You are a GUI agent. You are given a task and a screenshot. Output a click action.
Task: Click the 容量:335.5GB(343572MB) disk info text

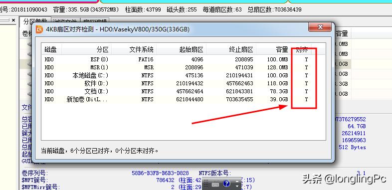[x=86, y=10]
